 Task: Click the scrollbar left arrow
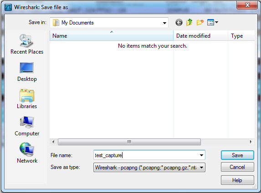(x=53, y=142)
